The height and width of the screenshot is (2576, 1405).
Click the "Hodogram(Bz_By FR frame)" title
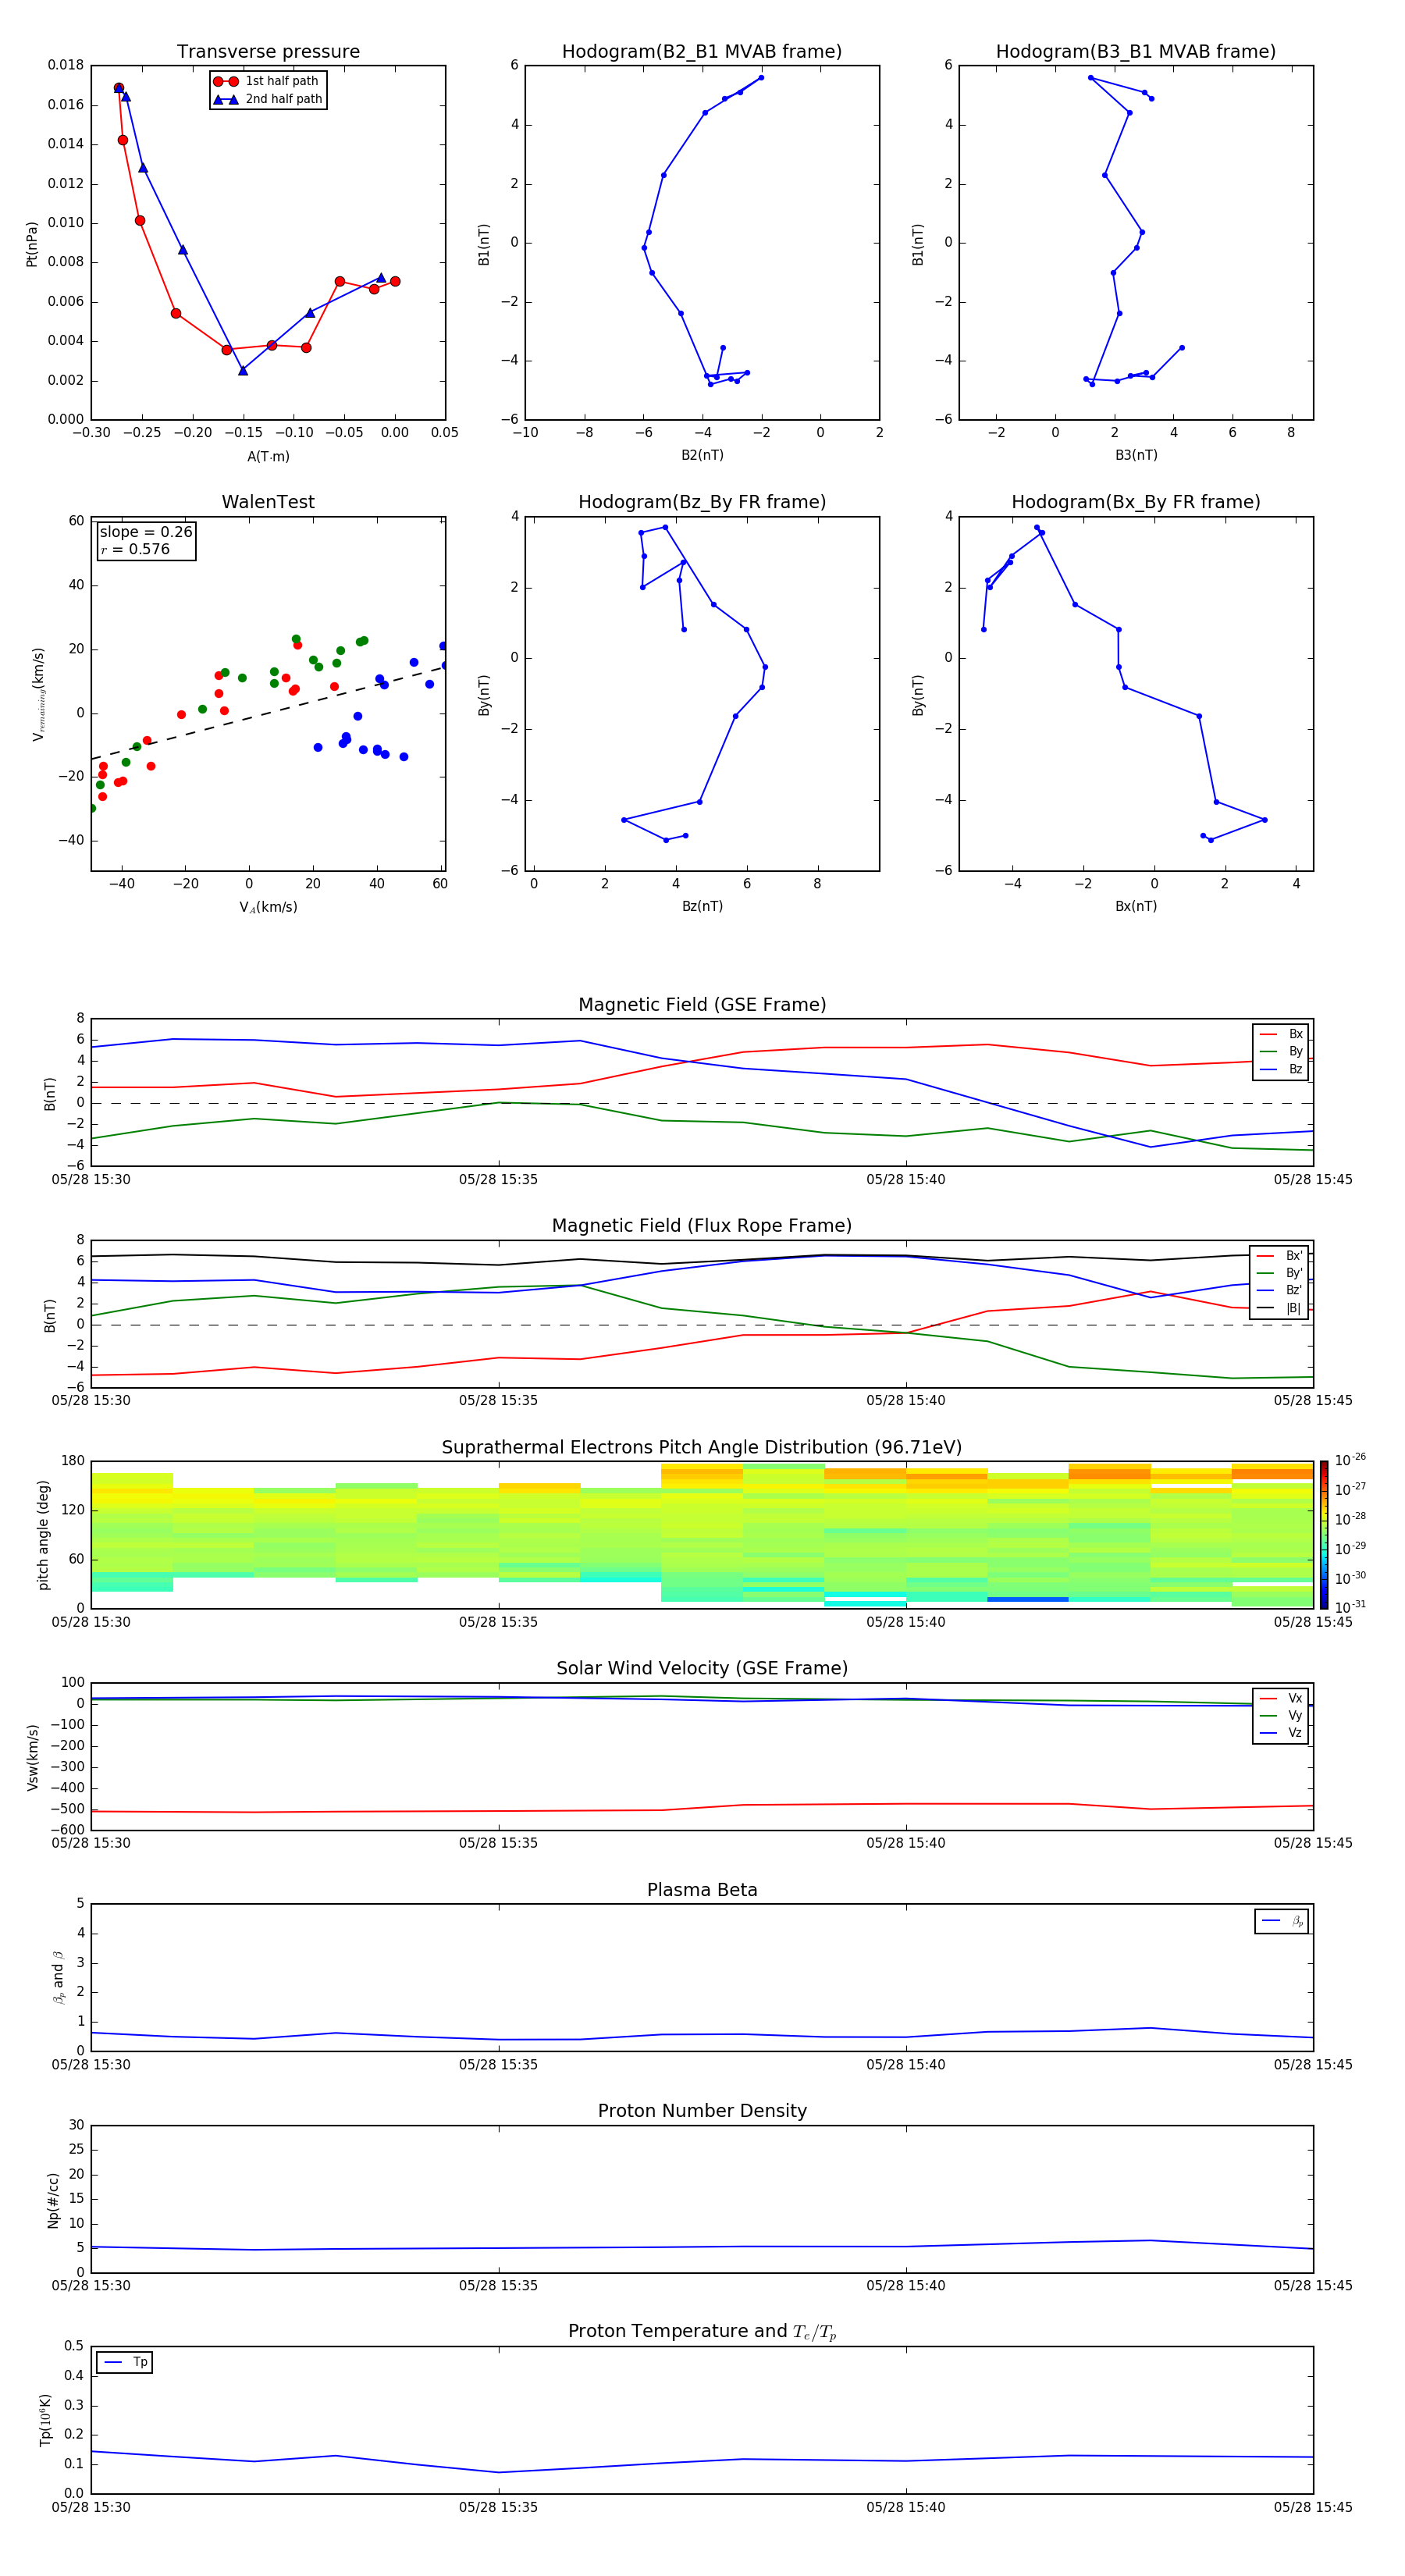[702, 502]
